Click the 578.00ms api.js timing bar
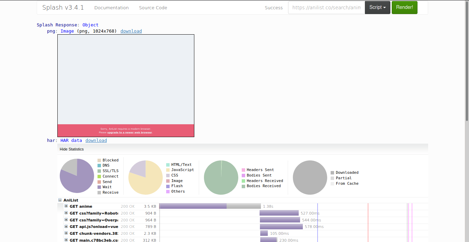Image resolution: width=469 pixels, height=242 pixels. click(281, 226)
